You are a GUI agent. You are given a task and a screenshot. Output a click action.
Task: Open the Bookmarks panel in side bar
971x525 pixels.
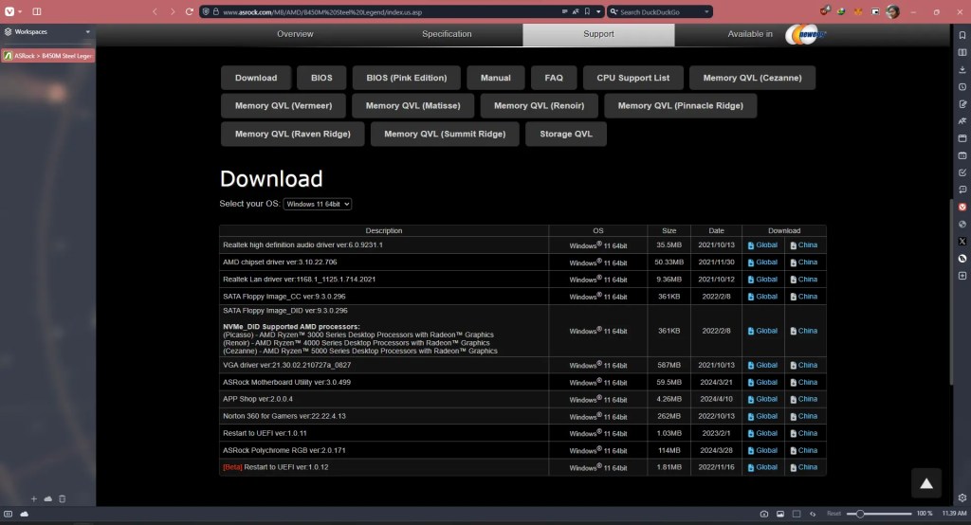pos(962,35)
